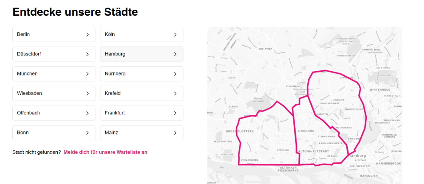Click the arrow icon in Düsseldorf row
This screenshot has height=184, width=424.
click(87, 54)
